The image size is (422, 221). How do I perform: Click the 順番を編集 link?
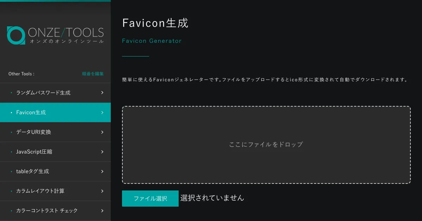pos(93,74)
